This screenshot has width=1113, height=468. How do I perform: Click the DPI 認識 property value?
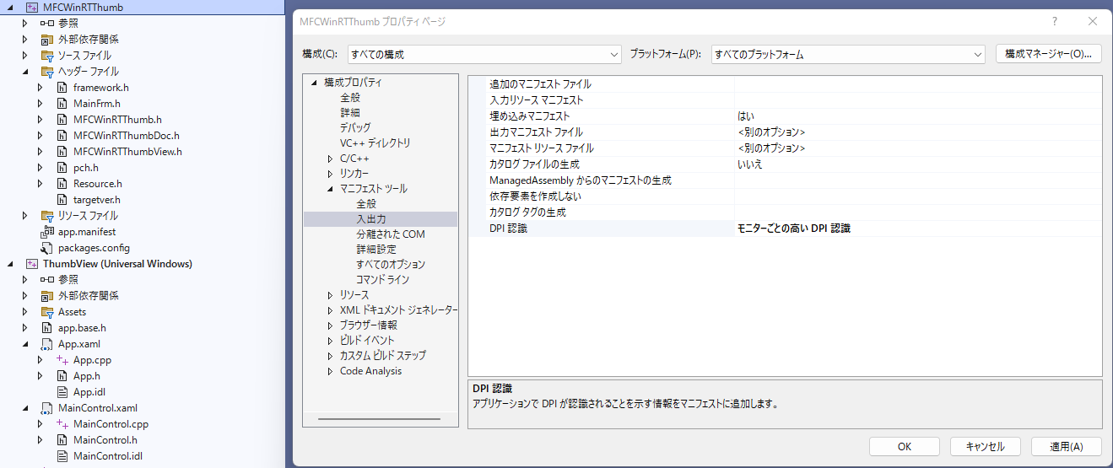(918, 229)
